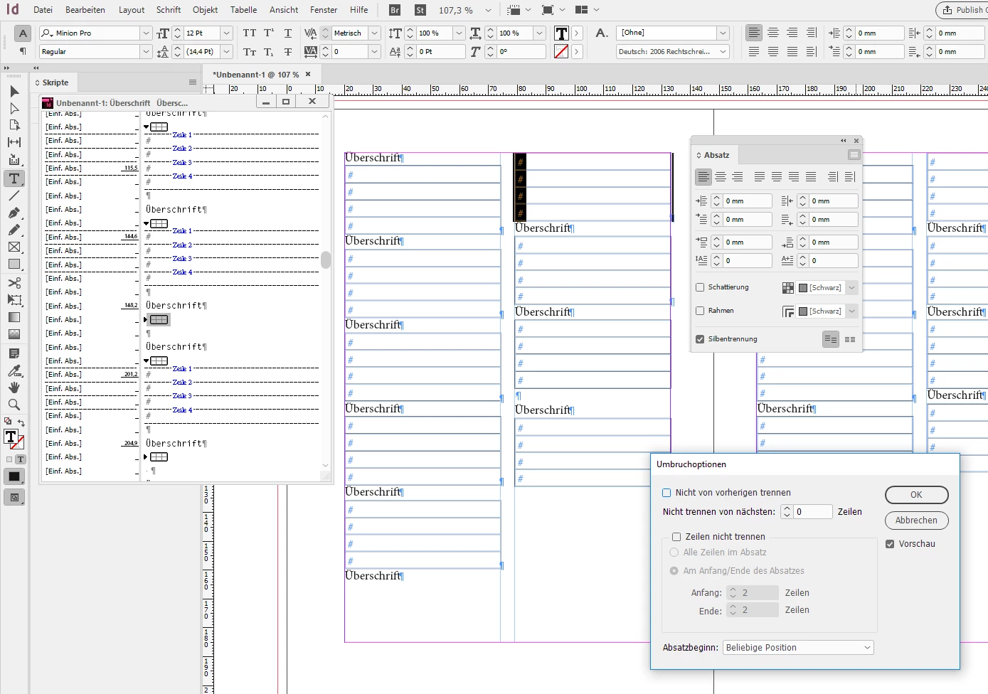Select the Line tool

click(14, 196)
